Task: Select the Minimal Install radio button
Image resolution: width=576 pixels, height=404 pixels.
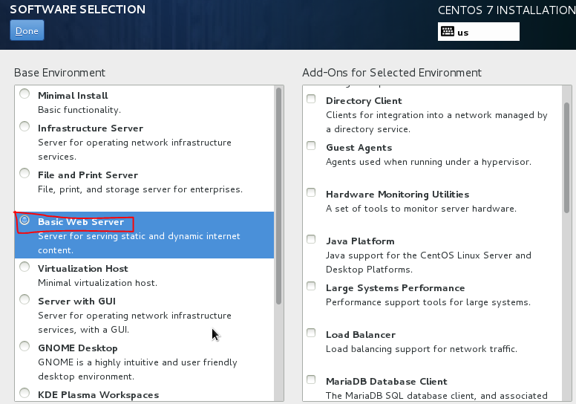Action: click(24, 94)
